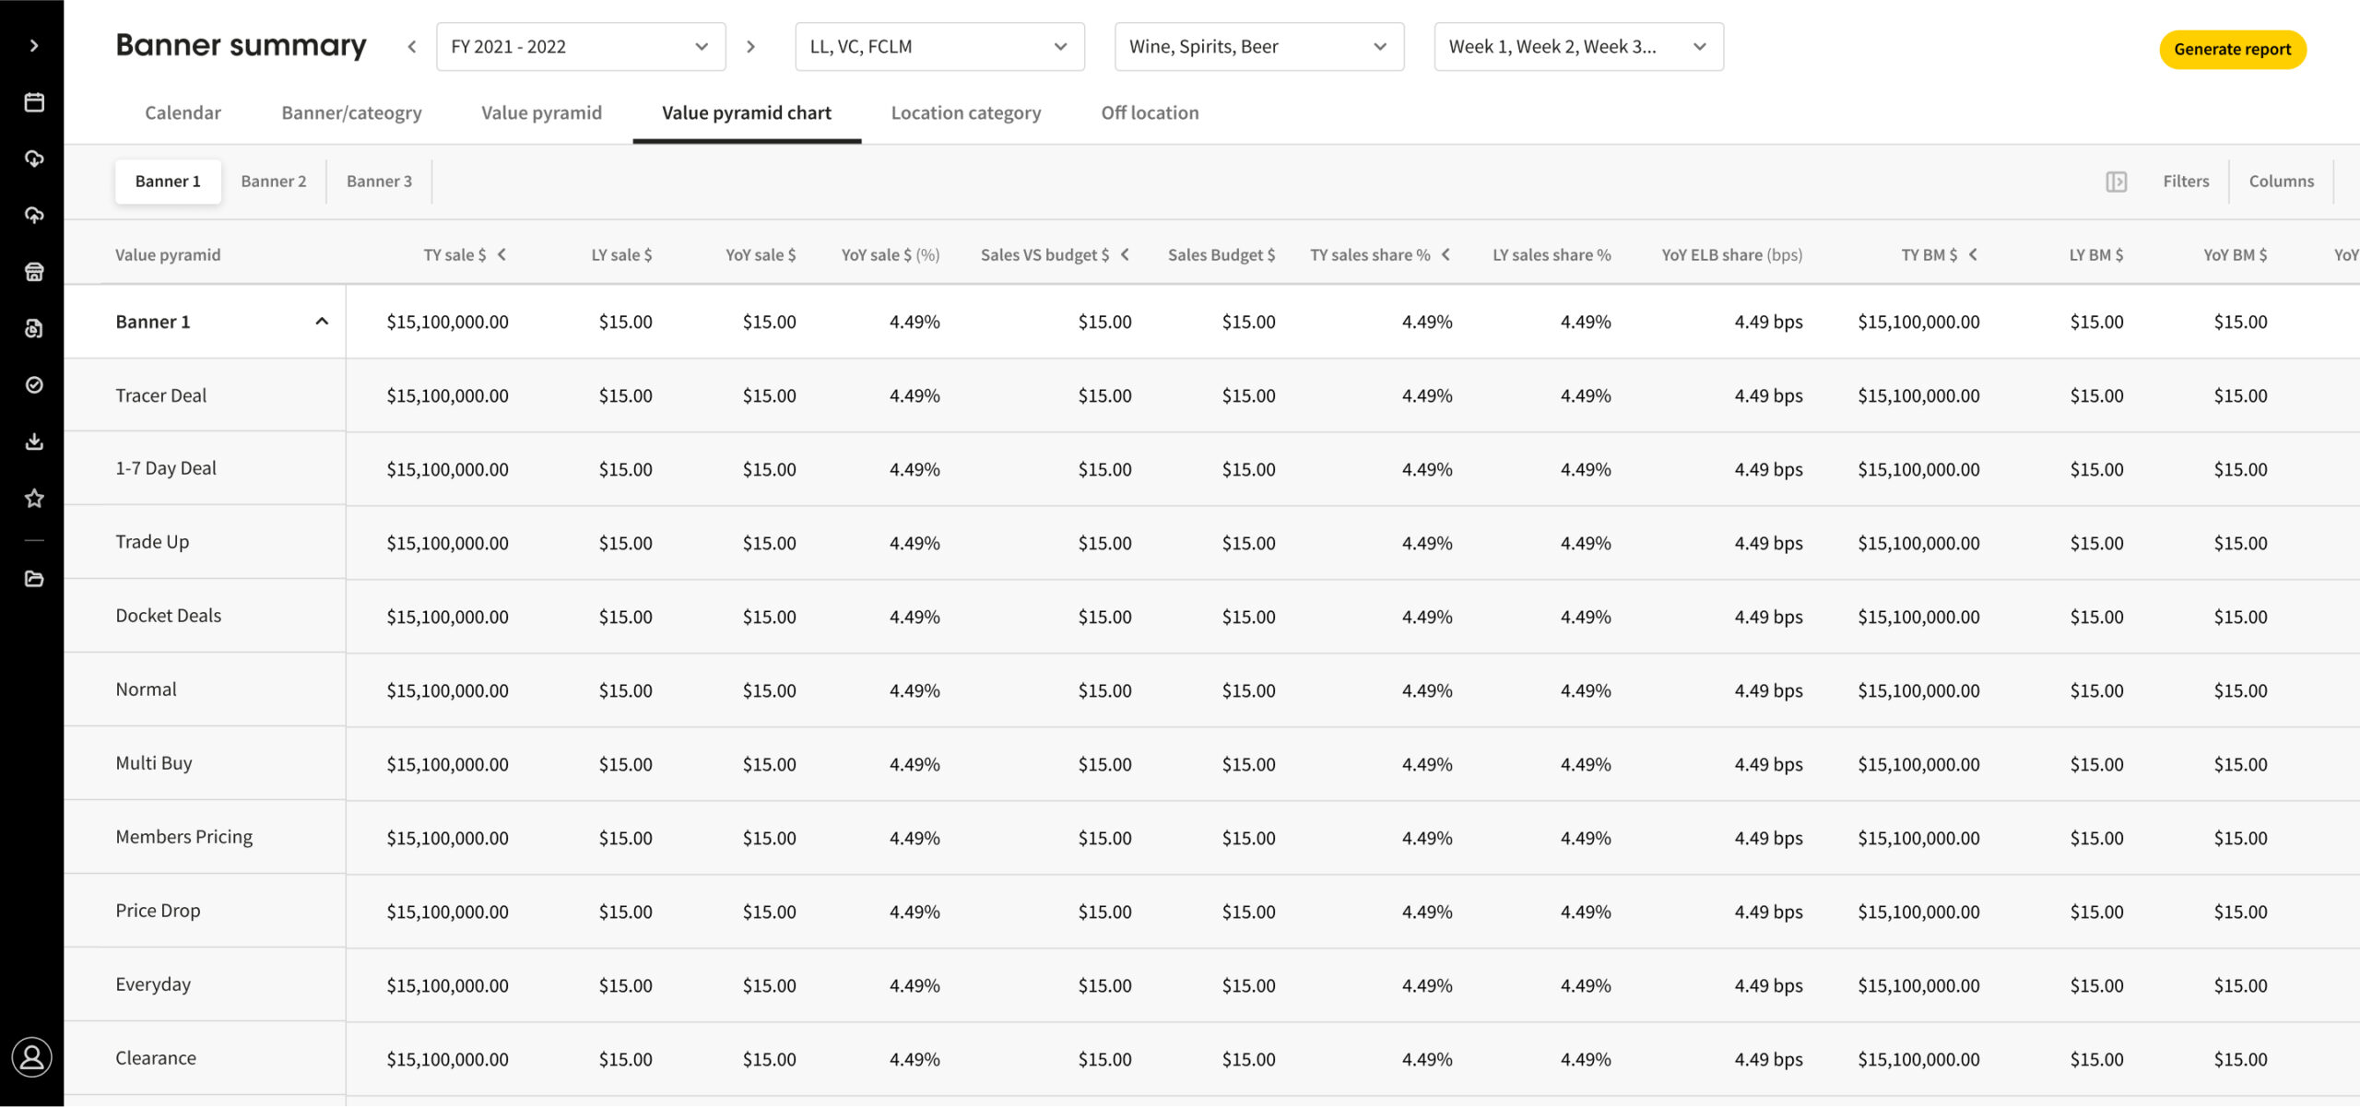Viewport: 2360px width, 1107px height.
Task: Click the star favorites sidebar icon
Action: (34, 499)
